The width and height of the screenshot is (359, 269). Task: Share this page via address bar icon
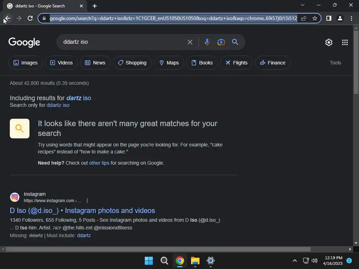tap(304, 18)
